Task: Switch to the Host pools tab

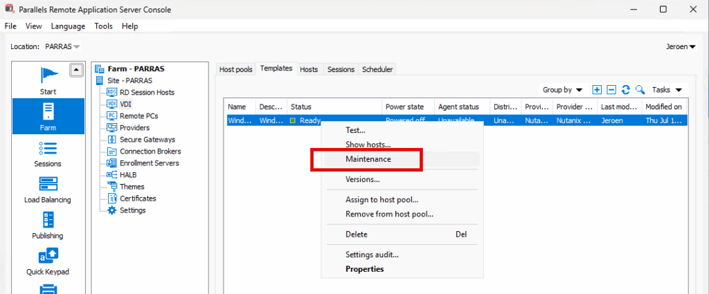Action: point(236,70)
